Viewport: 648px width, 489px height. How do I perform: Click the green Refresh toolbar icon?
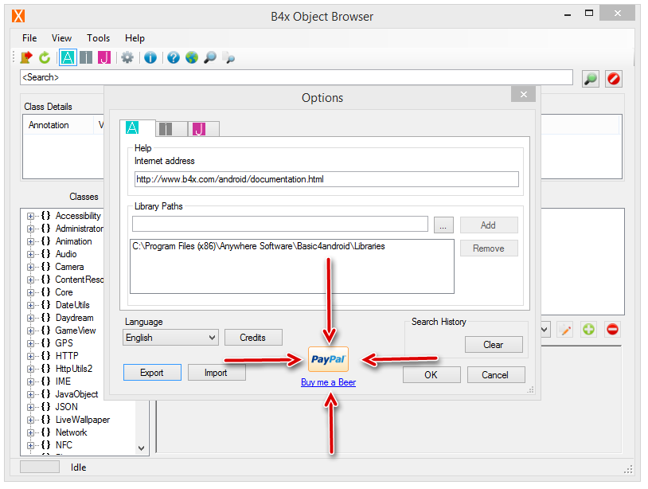(45, 57)
